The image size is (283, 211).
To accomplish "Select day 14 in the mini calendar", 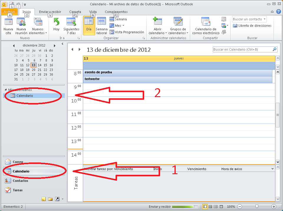I will [x=40, y=65].
